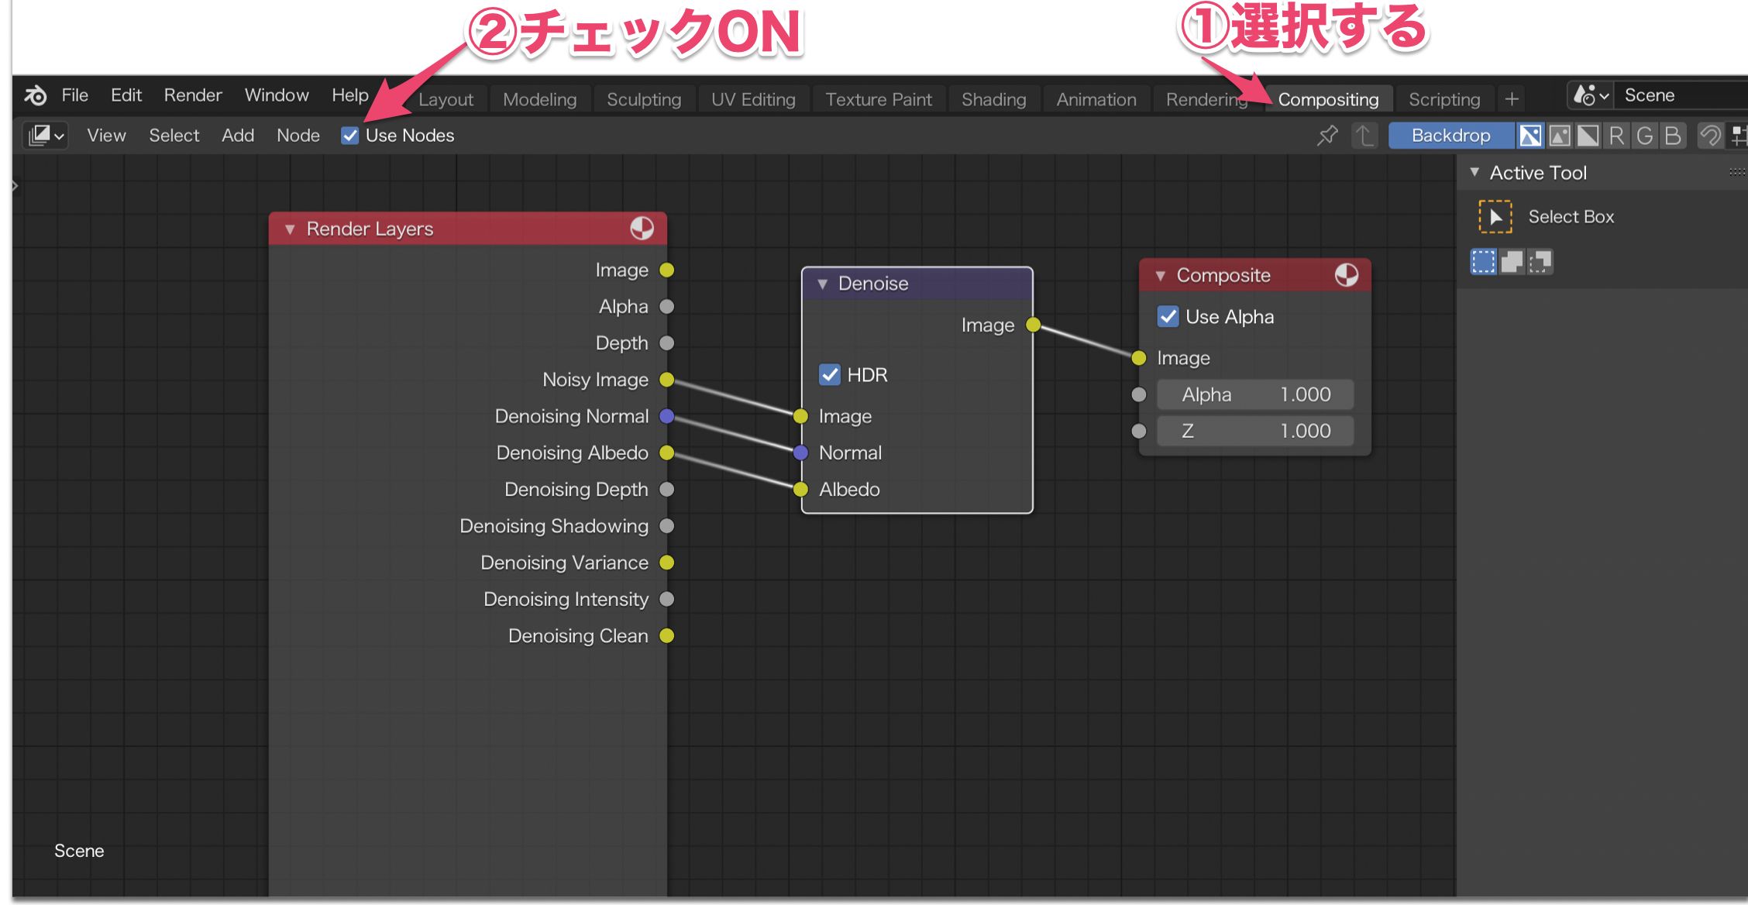Toggle the snap magnet icon
Screen dimensions: 1748x905
[1710, 136]
